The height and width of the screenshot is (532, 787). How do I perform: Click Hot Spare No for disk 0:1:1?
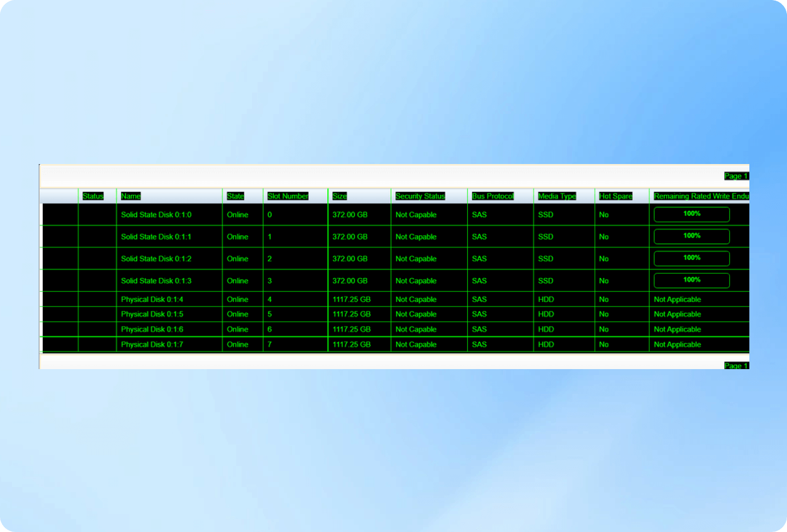point(604,237)
